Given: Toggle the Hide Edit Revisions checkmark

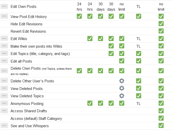Looking at the screenshot, I should (161, 24).
